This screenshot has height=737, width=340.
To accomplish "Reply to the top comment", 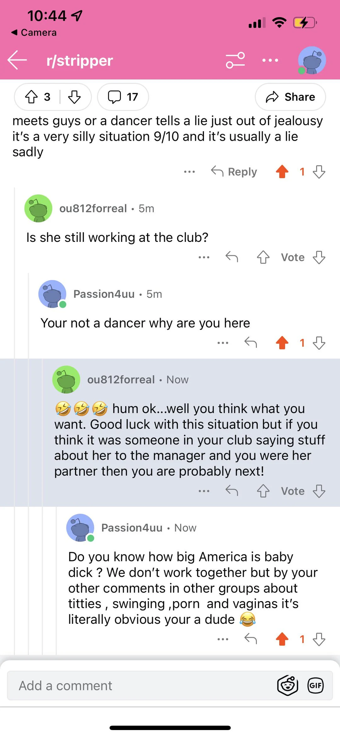I will coord(234,172).
